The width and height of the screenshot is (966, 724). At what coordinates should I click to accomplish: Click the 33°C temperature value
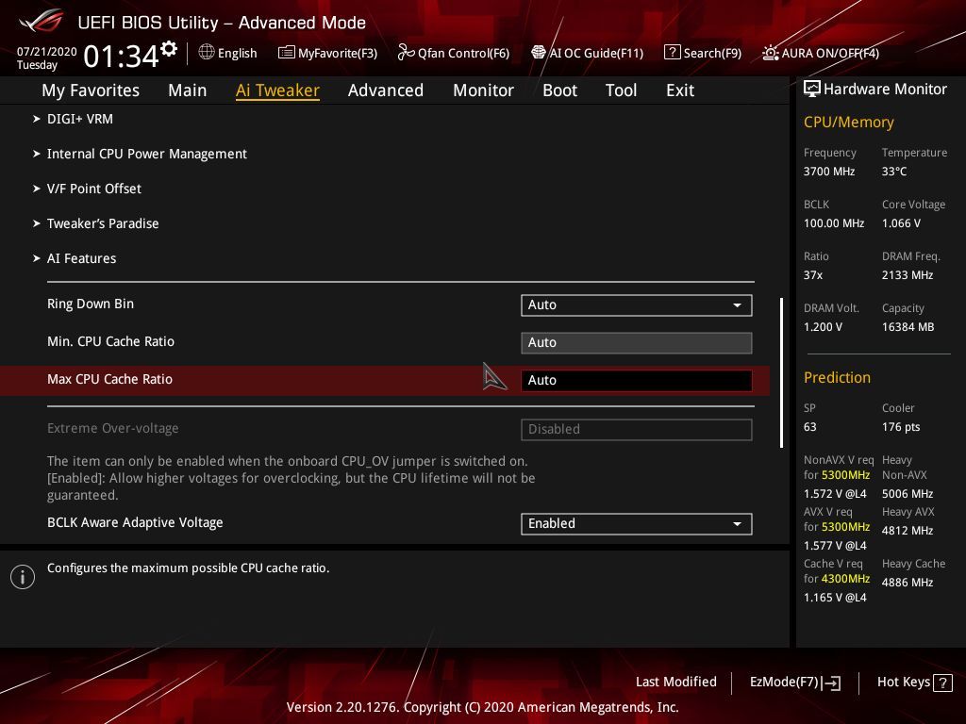click(894, 172)
